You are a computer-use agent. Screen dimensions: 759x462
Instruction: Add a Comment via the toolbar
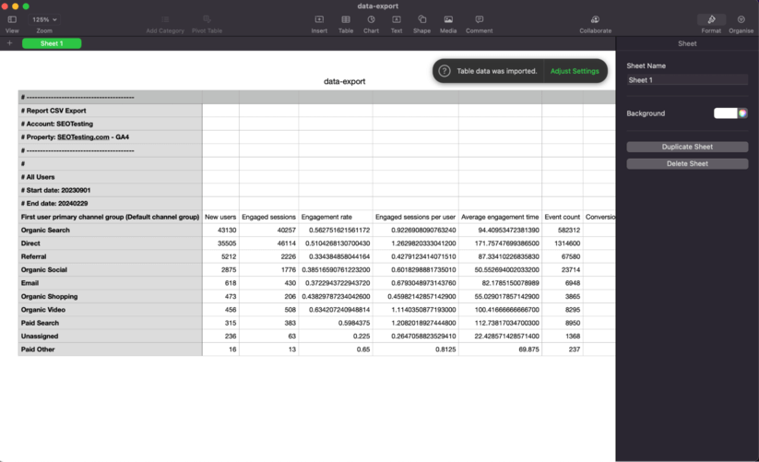click(479, 19)
